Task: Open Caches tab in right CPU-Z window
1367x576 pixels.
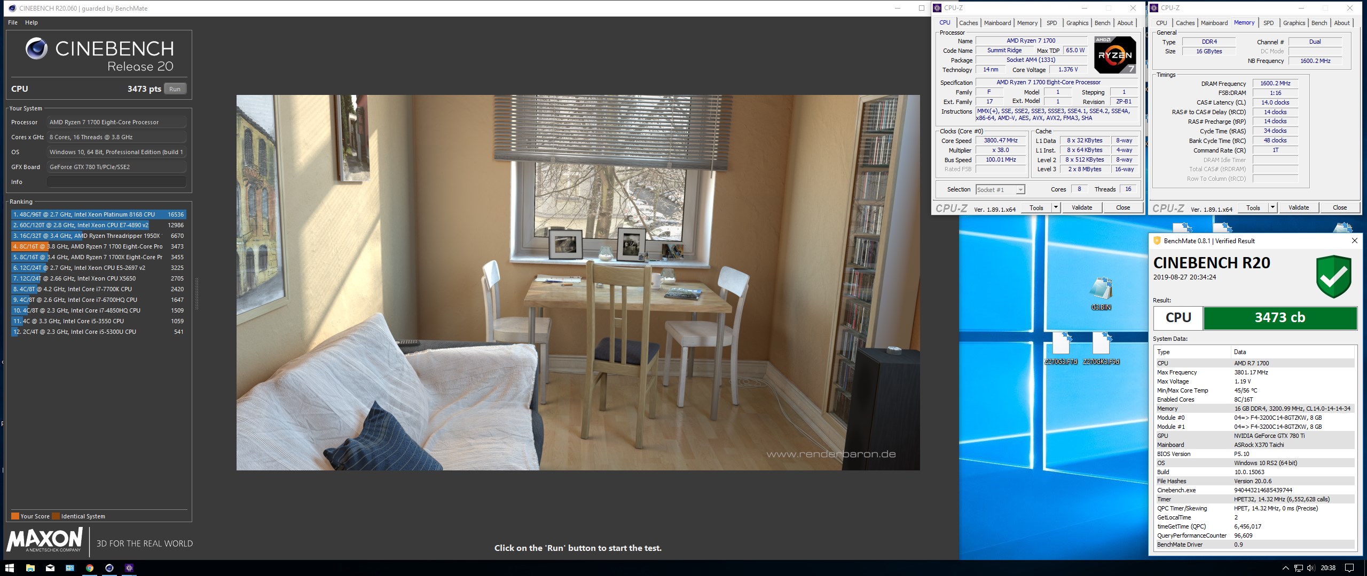Action: tap(1185, 23)
